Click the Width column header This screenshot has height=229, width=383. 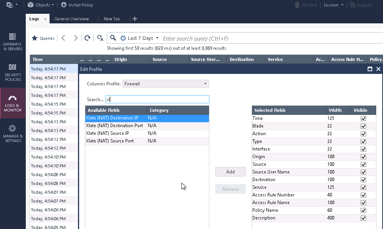pos(338,110)
